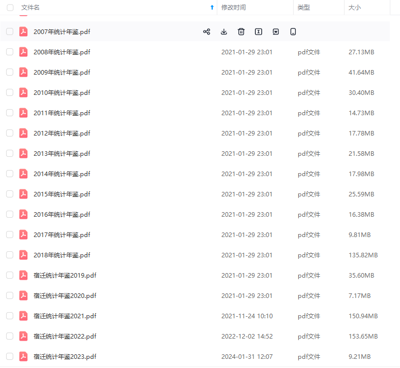Tick the 2010年统计年鉴.pdf checkbox
400x368 pixels.
(10, 92)
